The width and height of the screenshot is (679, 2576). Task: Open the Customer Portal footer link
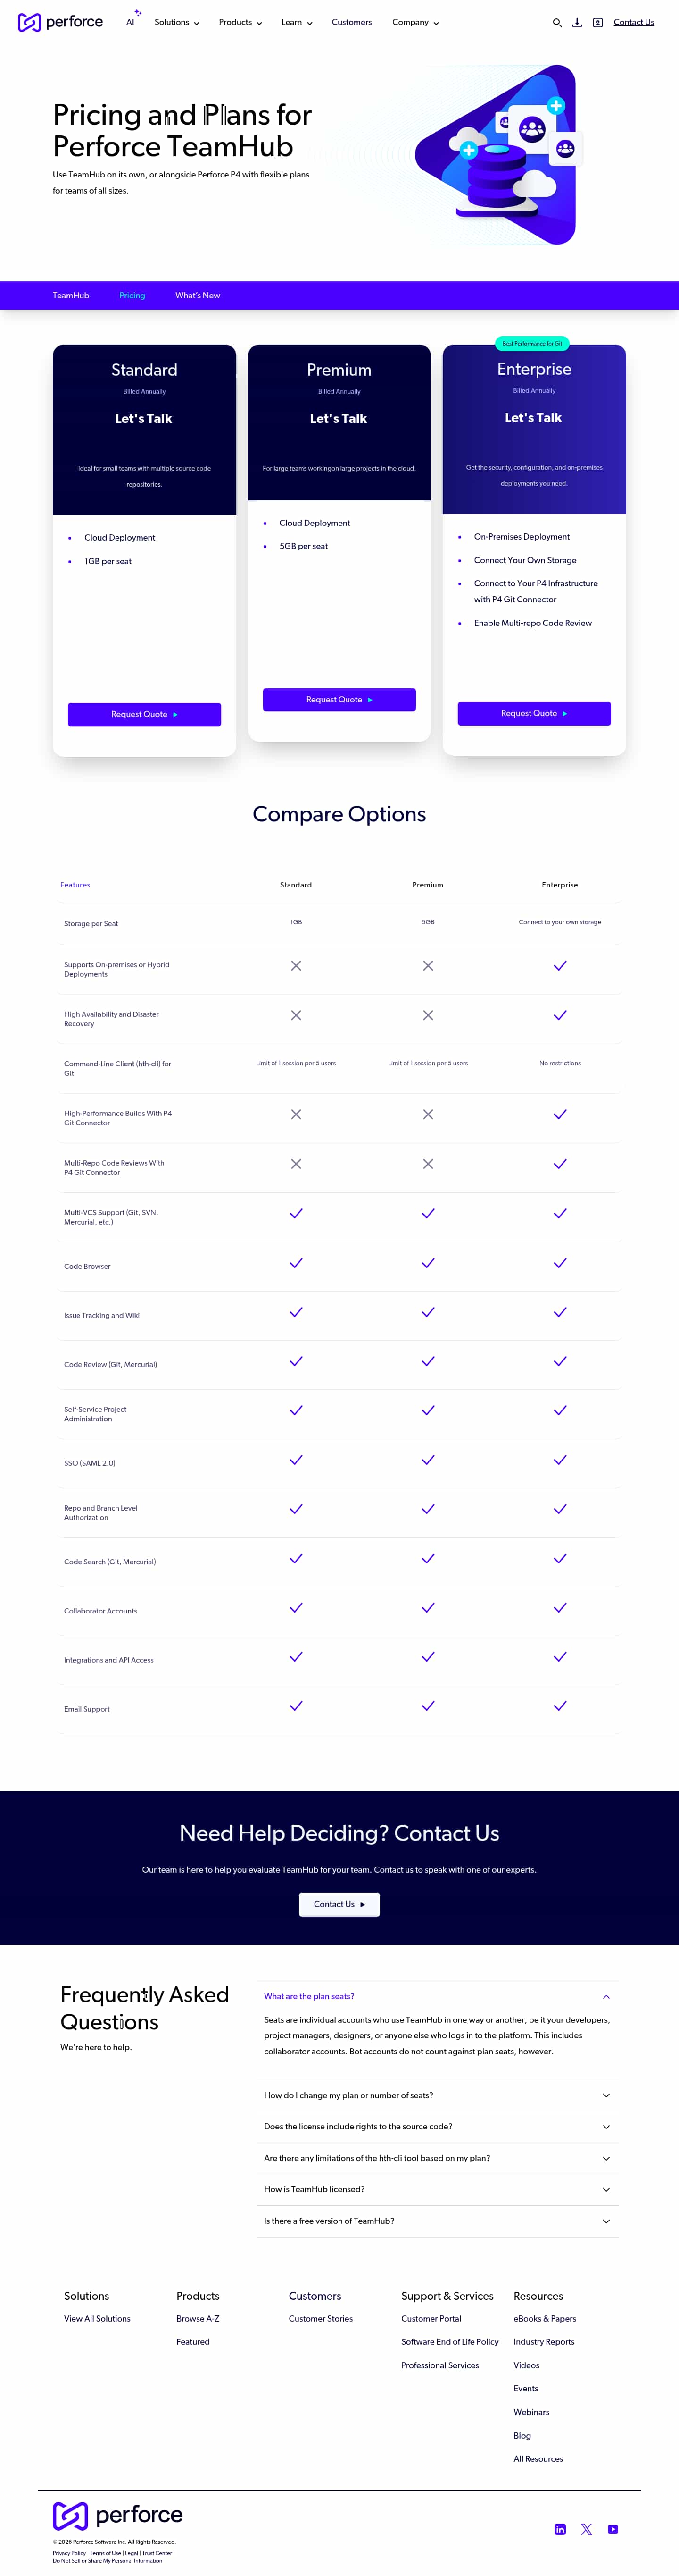431,2318
